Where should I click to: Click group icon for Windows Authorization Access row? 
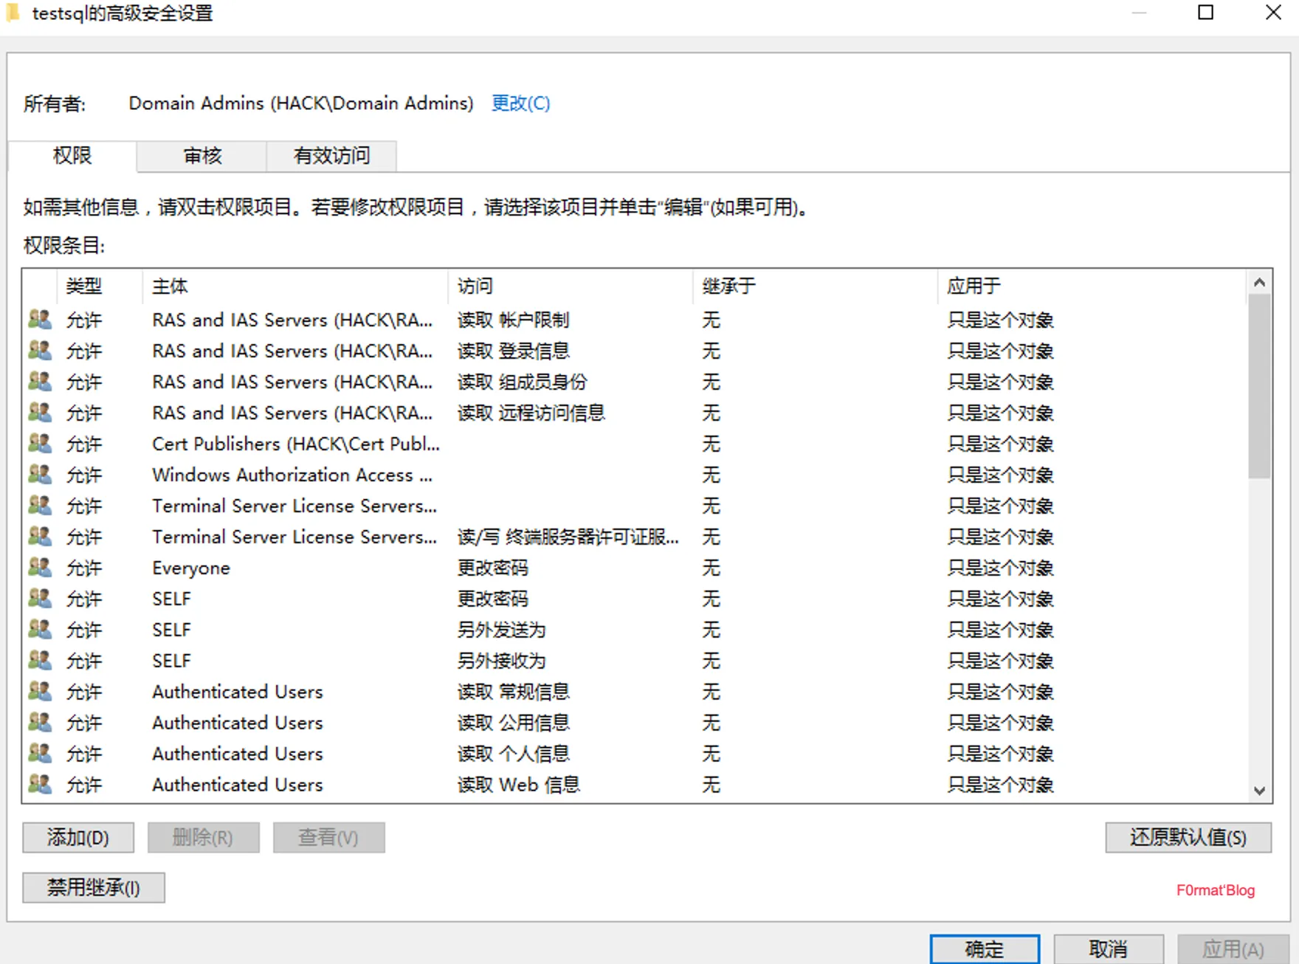coord(40,474)
